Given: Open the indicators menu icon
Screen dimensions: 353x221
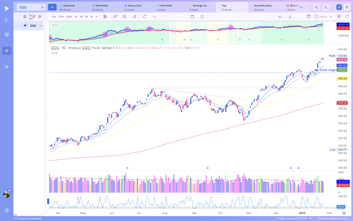Looking at the screenshot, I should click(x=115, y=17).
